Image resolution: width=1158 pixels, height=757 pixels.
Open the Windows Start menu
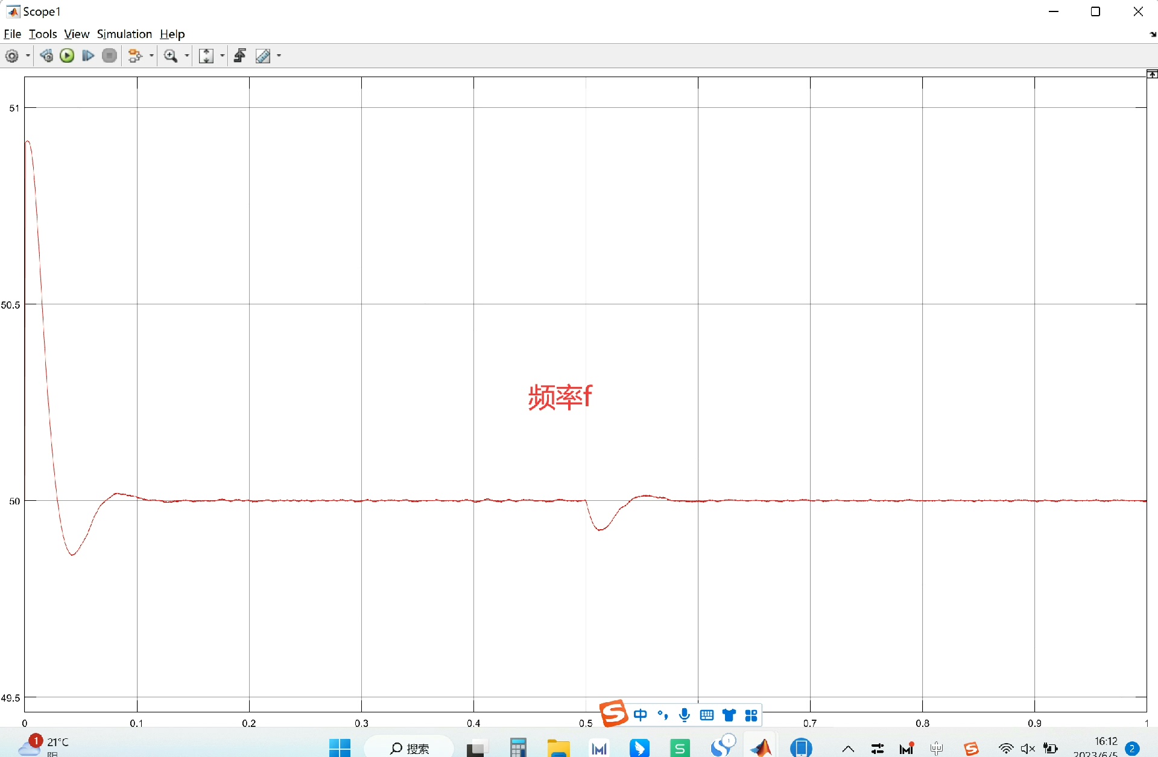pyautogui.click(x=340, y=748)
